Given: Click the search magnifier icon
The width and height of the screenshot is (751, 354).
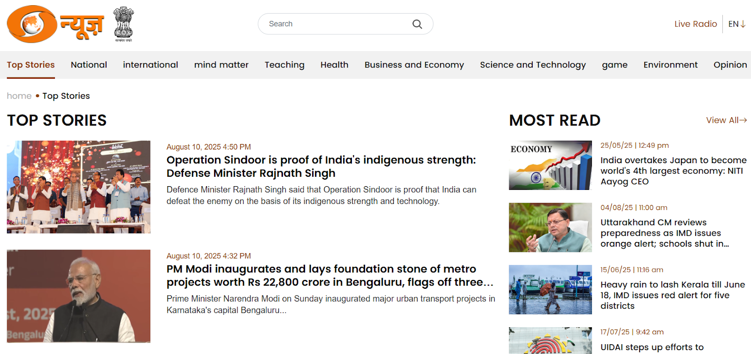Looking at the screenshot, I should tap(417, 24).
